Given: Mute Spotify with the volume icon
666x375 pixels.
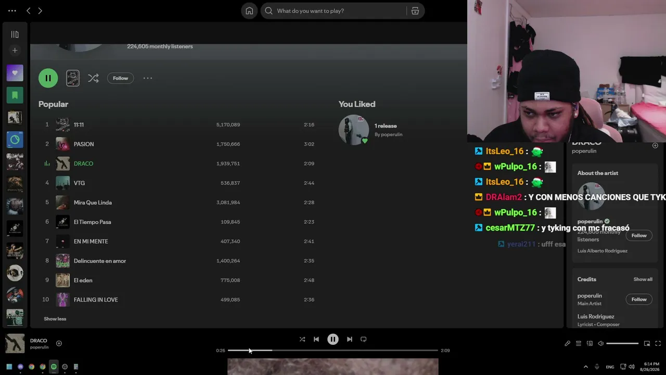Looking at the screenshot, I should point(600,344).
